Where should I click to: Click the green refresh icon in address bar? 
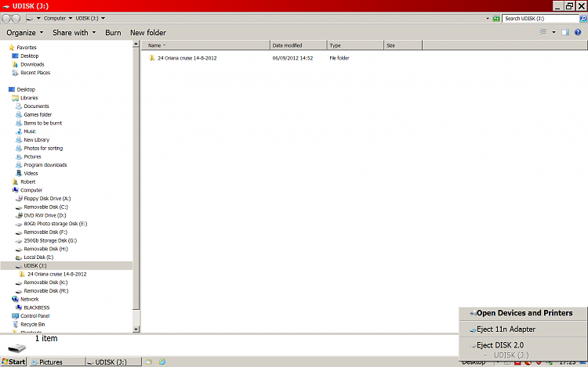tap(496, 18)
